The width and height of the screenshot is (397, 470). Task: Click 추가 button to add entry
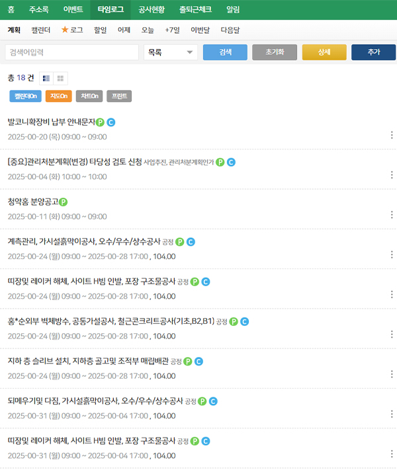(373, 53)
